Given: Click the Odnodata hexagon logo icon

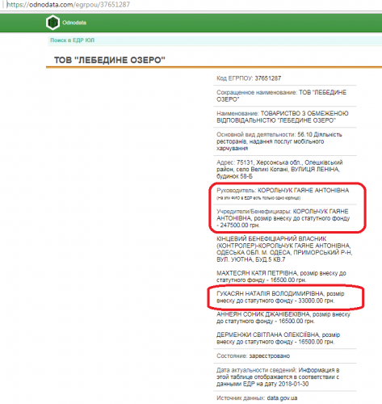Looking at the screenshot, I should 52,23.
